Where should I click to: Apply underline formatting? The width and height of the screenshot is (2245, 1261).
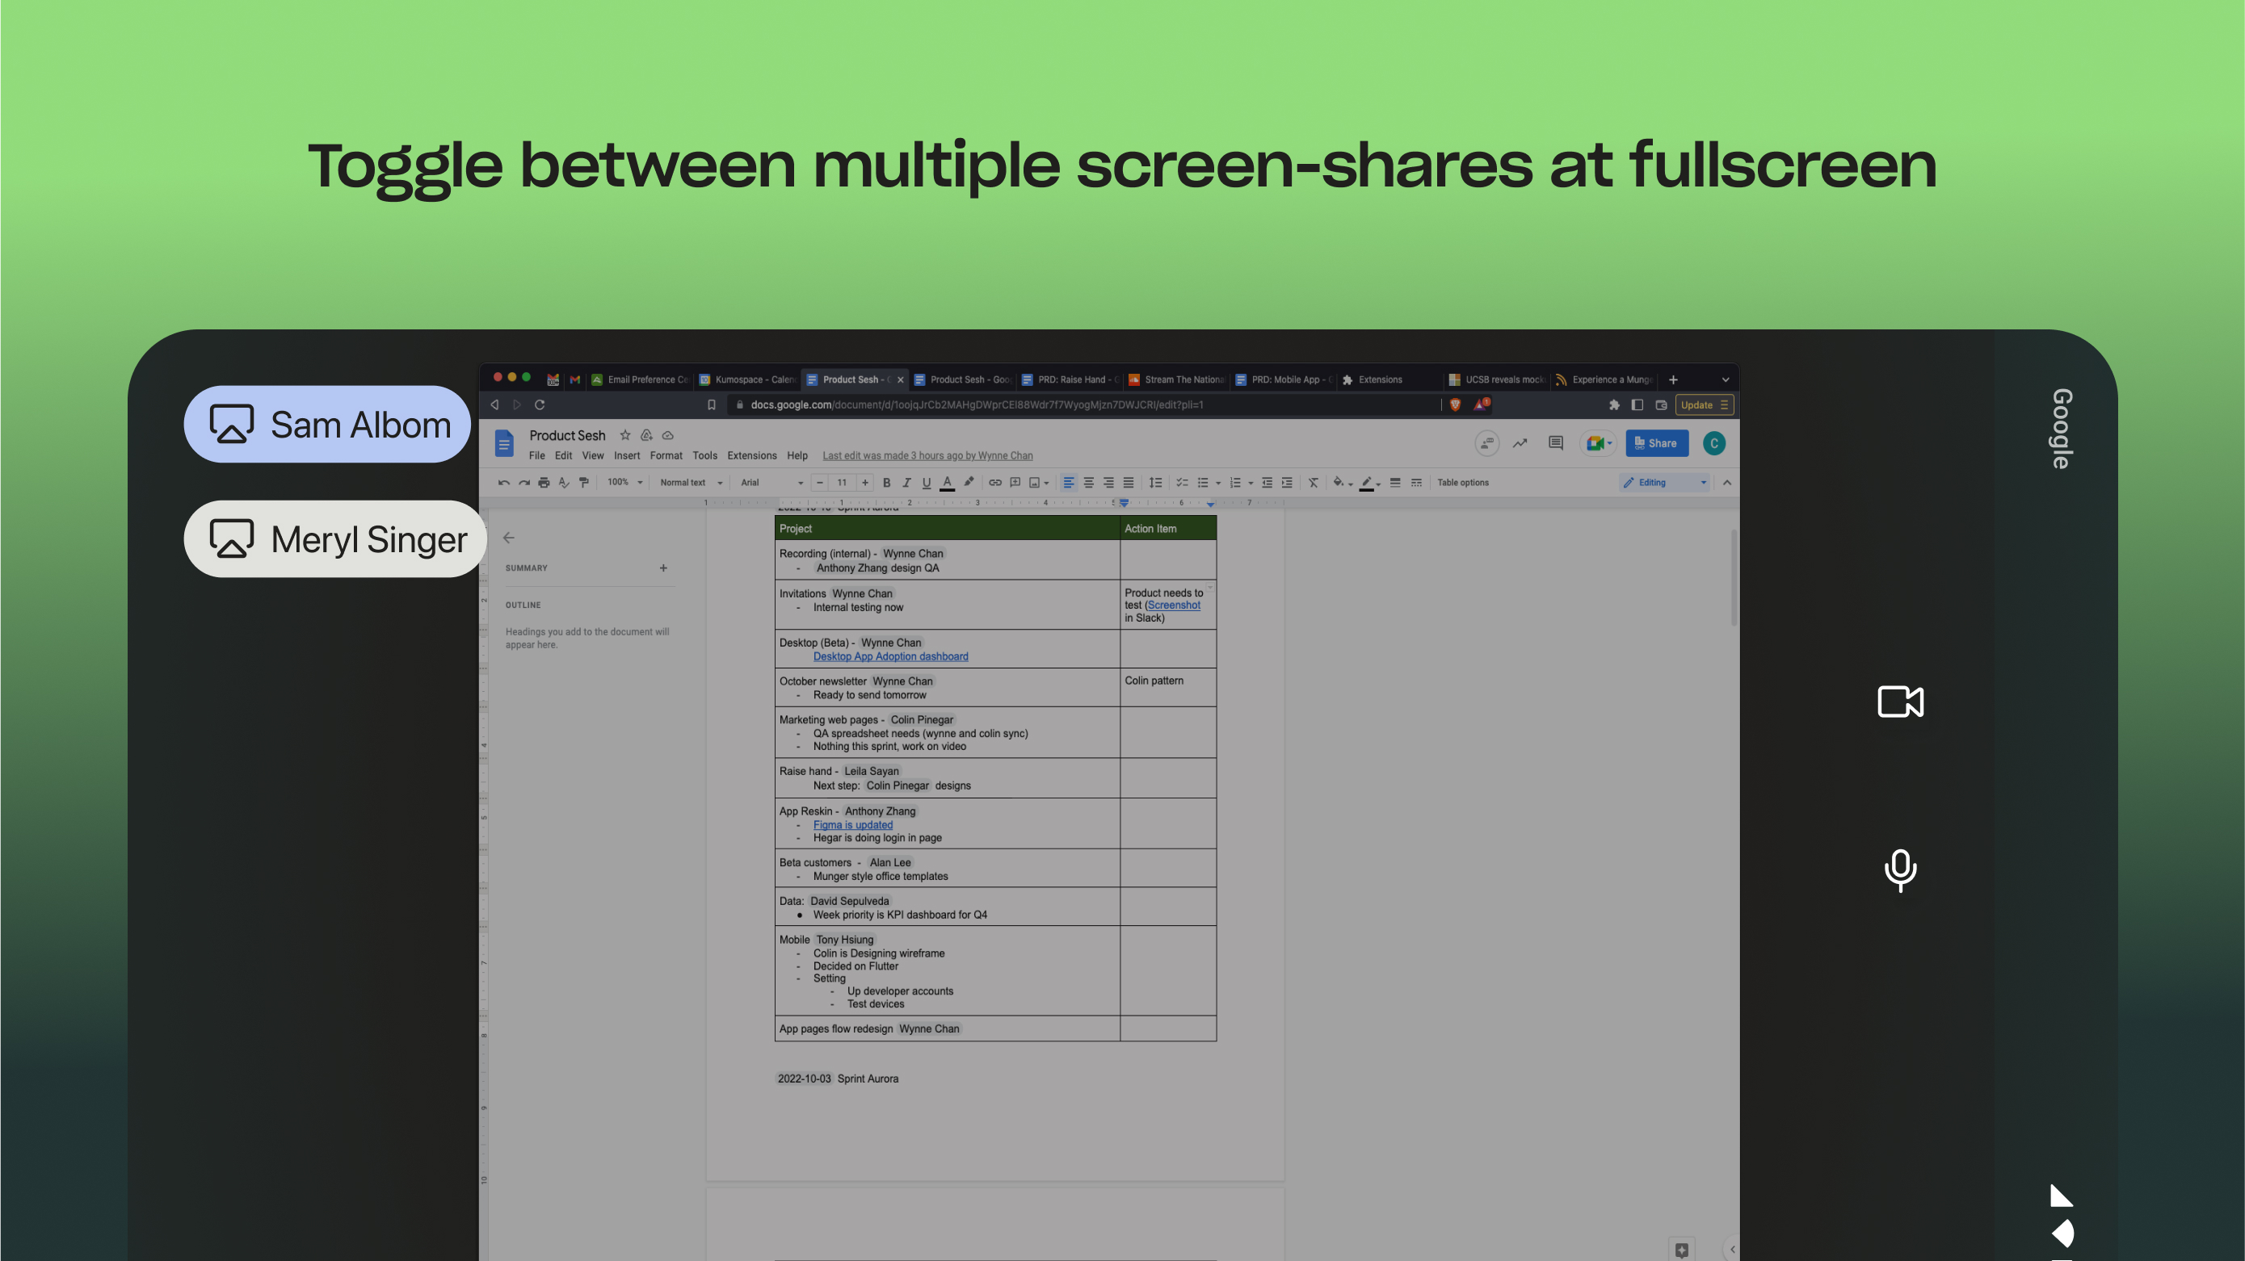point(927,483)
